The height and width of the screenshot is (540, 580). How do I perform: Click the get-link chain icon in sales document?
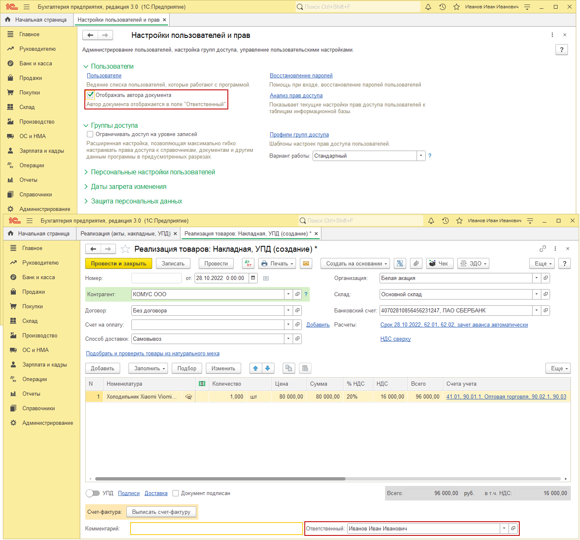(x=543, y=248)
